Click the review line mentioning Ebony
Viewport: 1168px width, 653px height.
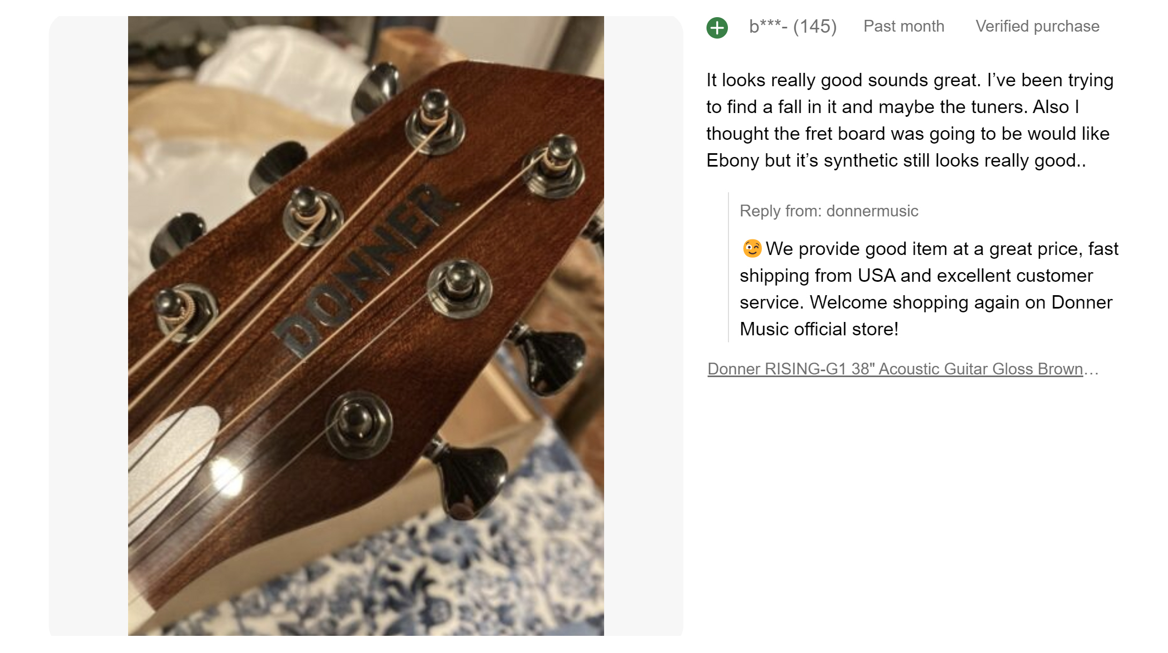tap(896, 160)
